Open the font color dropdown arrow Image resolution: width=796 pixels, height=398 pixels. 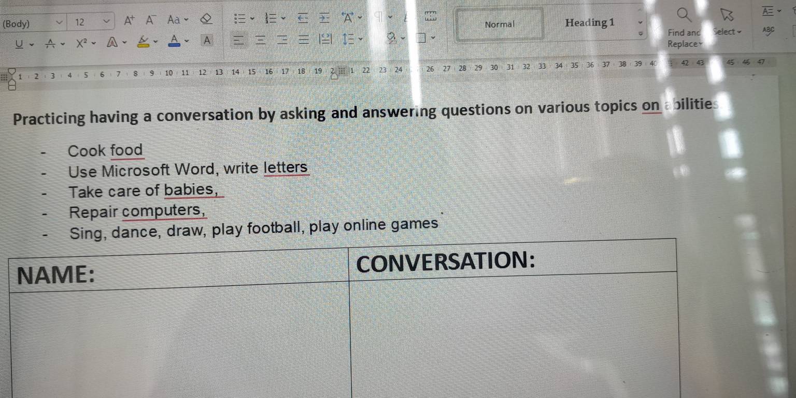pos(187,41)
